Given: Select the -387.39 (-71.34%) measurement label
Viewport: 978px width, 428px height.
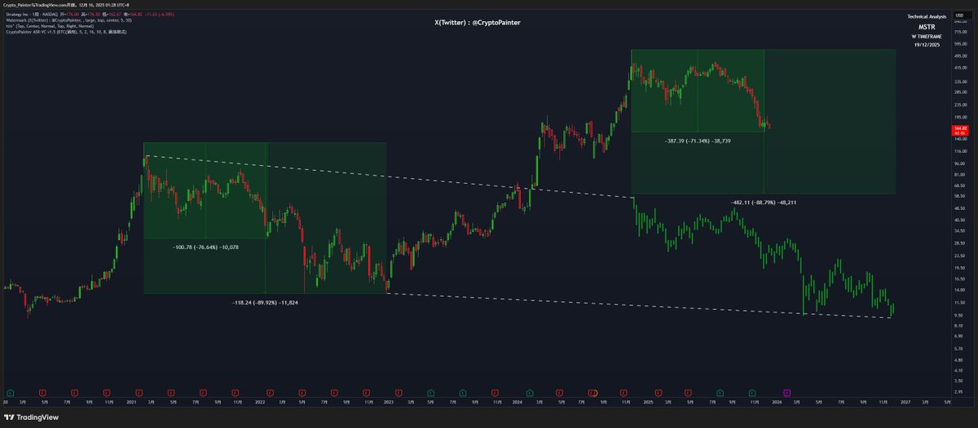Looking at the screenshot, I should [x=698, y=141].
